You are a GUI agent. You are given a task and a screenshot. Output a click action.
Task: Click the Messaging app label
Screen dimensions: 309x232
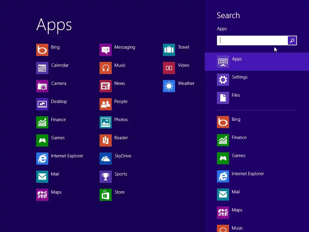[125, 47]
